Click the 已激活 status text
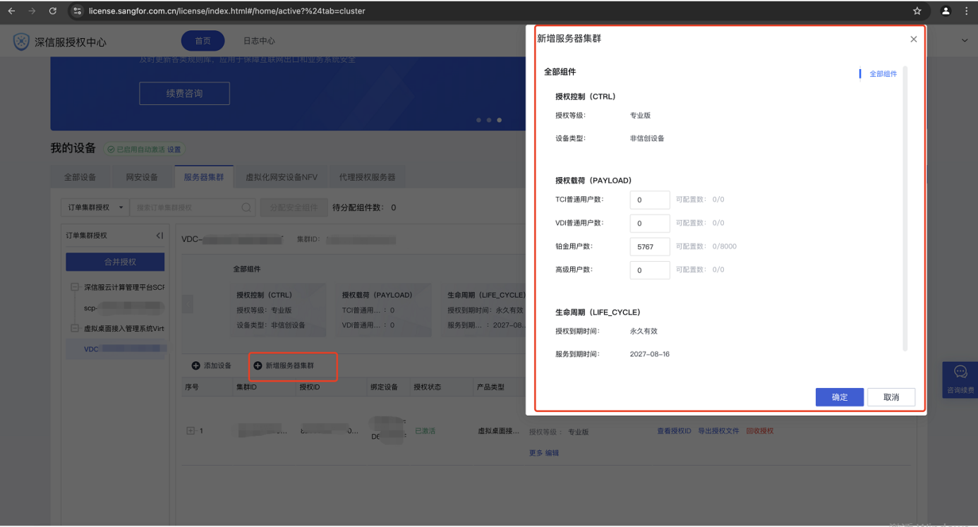This screenshot has width=978, height=527. pos(425,430)
